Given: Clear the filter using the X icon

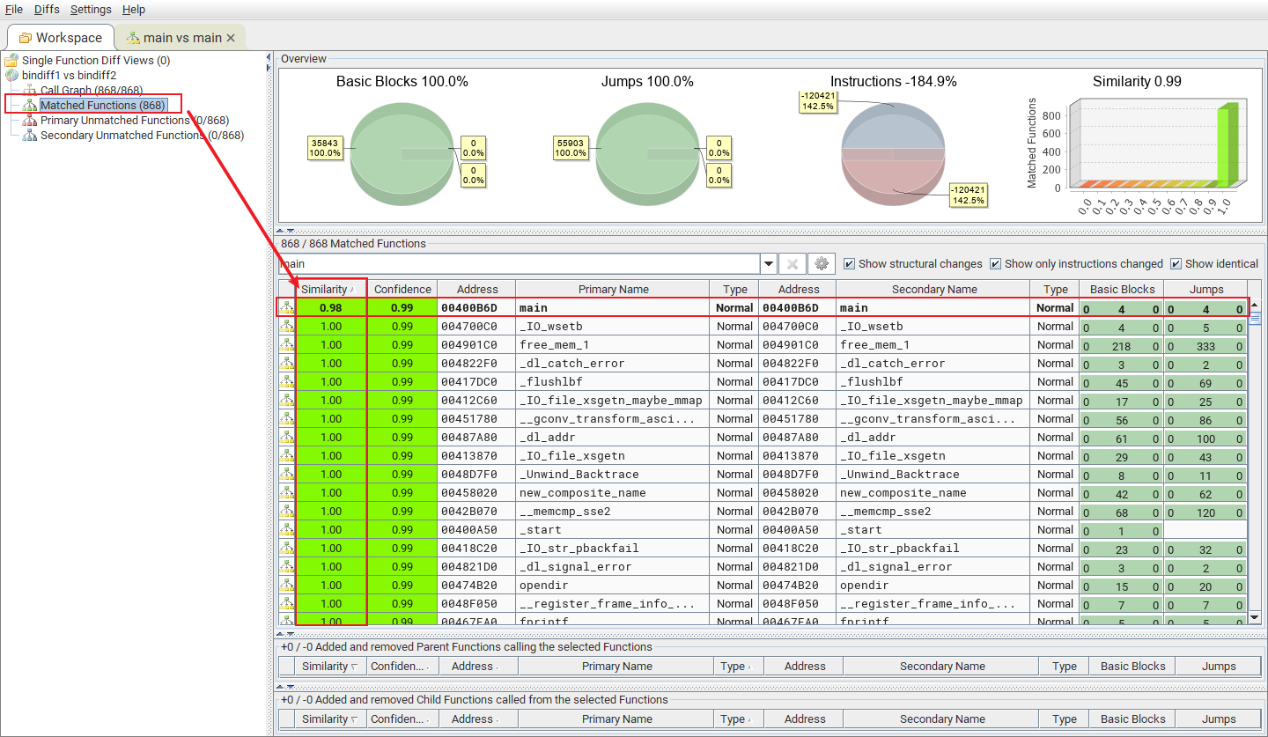Looking at the screenshot, I should click(792, 264).
